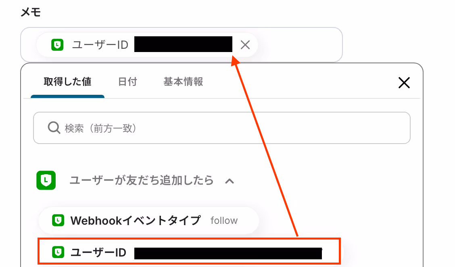Click the Webhookイベントタイプ label text
455x267 pixels.
[136, 221]
